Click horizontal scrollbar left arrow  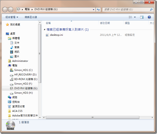(44, 118)
